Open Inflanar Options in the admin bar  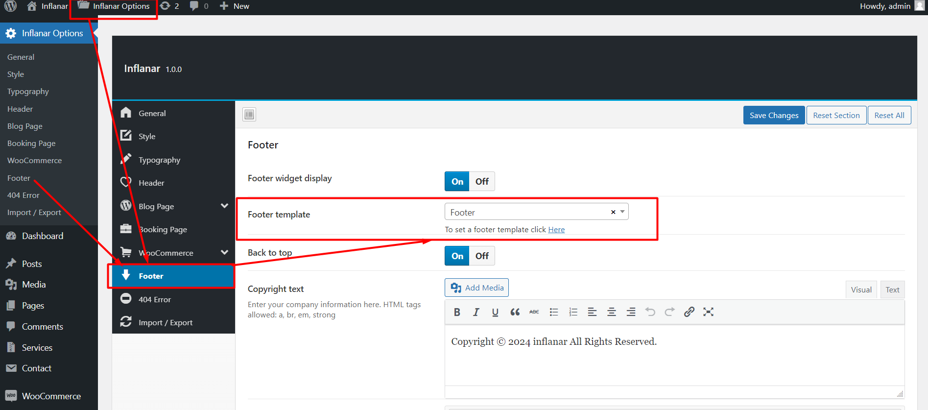pos(114,6)
